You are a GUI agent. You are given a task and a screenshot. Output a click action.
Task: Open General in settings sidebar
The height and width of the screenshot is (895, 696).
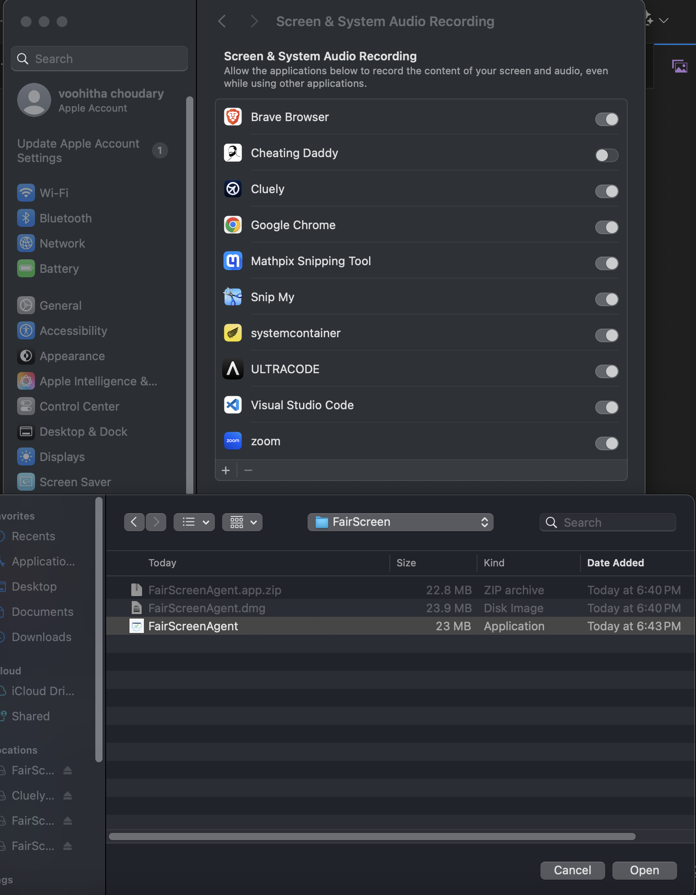tap(49, 305)
